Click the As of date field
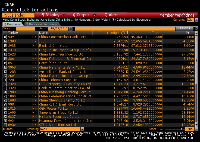200x142 pixels. (58, 29)
